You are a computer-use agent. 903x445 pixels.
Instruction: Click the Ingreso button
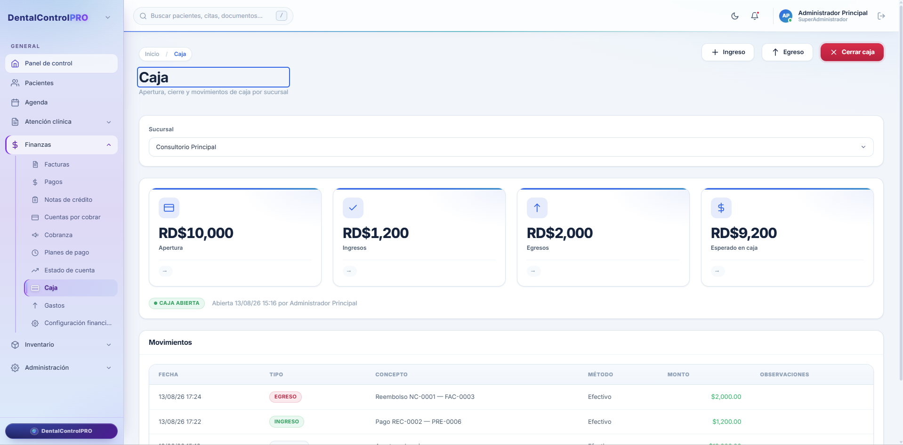tap(728, 52)
